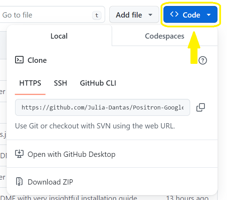
Task: Focus the Go to file search field
Action: coord(52,14)
